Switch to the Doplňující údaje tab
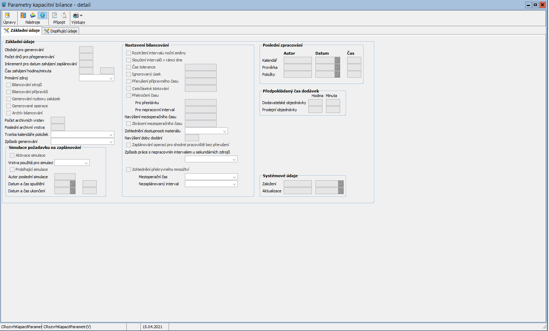The height and width of the screenshot is (331, 549). (60, 31)
